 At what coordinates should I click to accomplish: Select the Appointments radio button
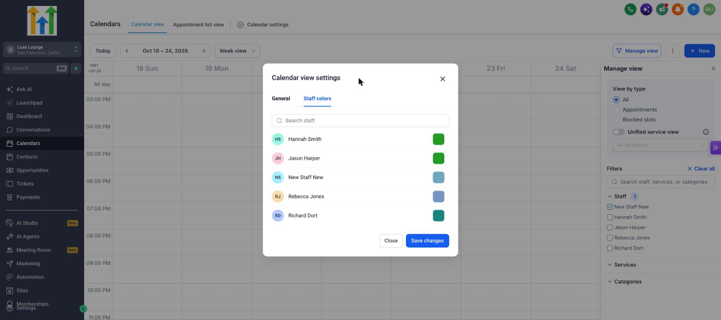click(x=616, y=110)
